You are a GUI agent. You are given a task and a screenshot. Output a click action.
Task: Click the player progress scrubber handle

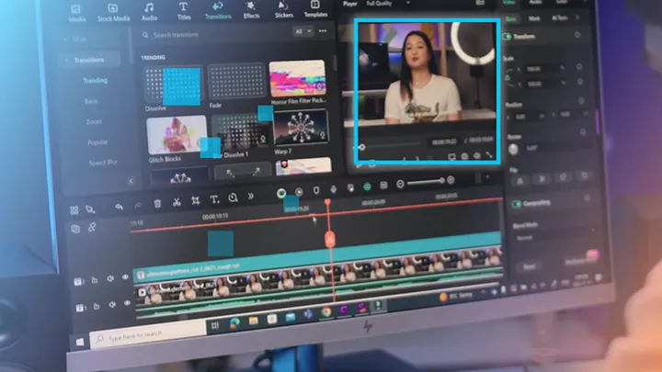(362, 147)
